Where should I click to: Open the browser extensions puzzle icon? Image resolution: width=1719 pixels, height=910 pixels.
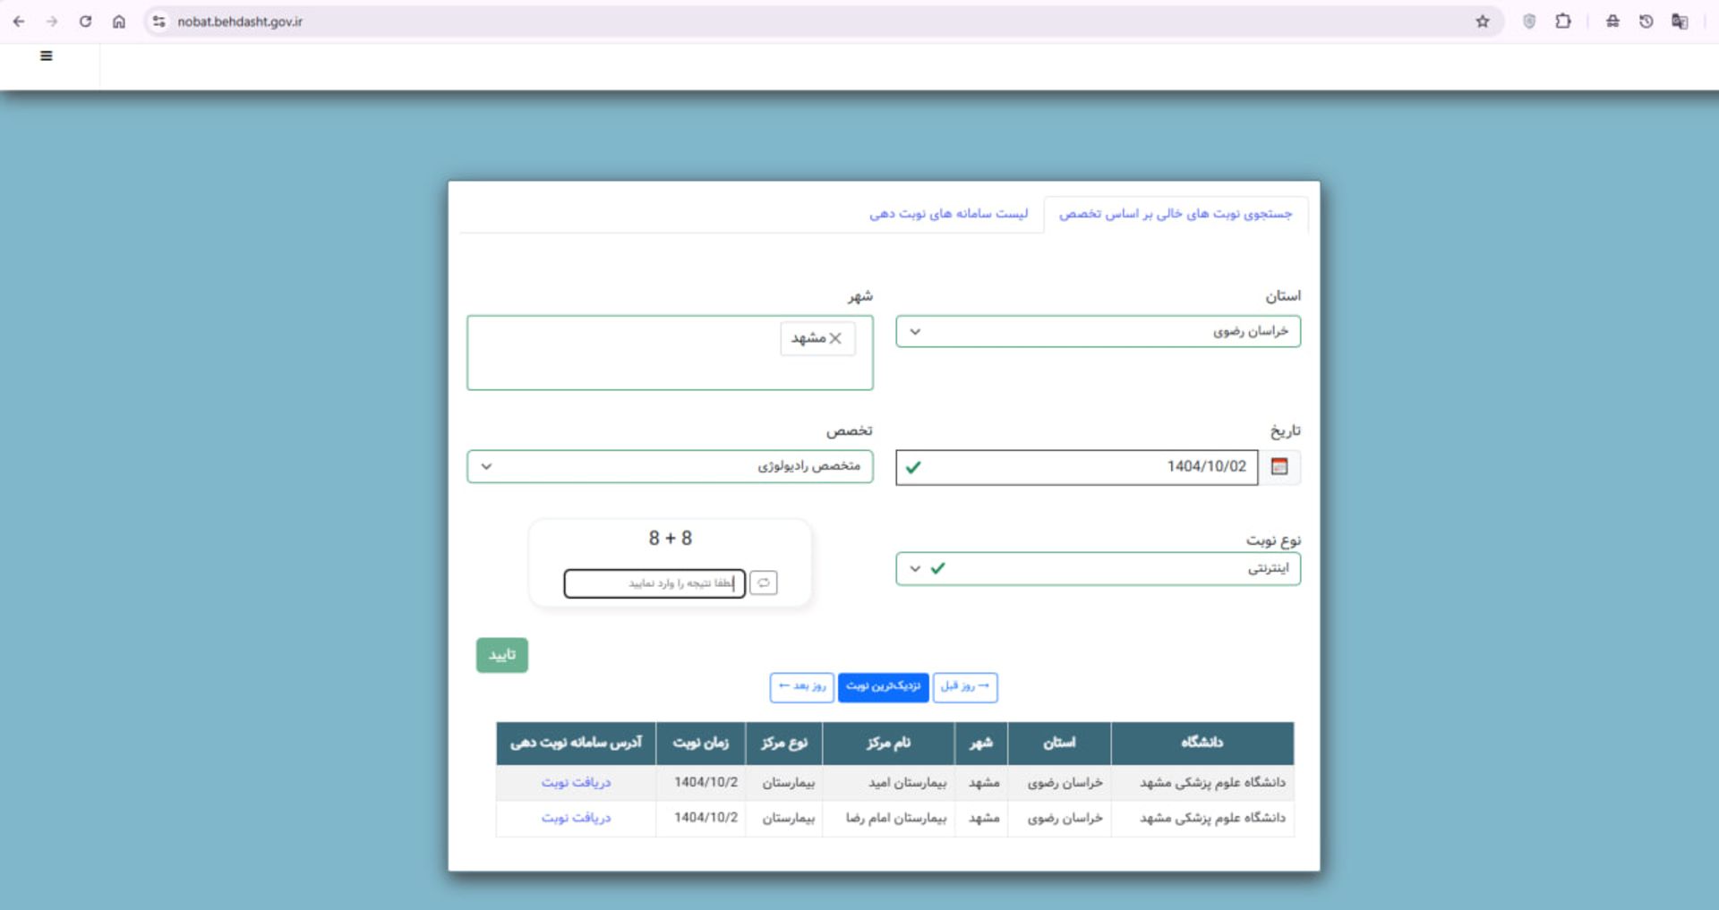click(x=1564, y=21)
